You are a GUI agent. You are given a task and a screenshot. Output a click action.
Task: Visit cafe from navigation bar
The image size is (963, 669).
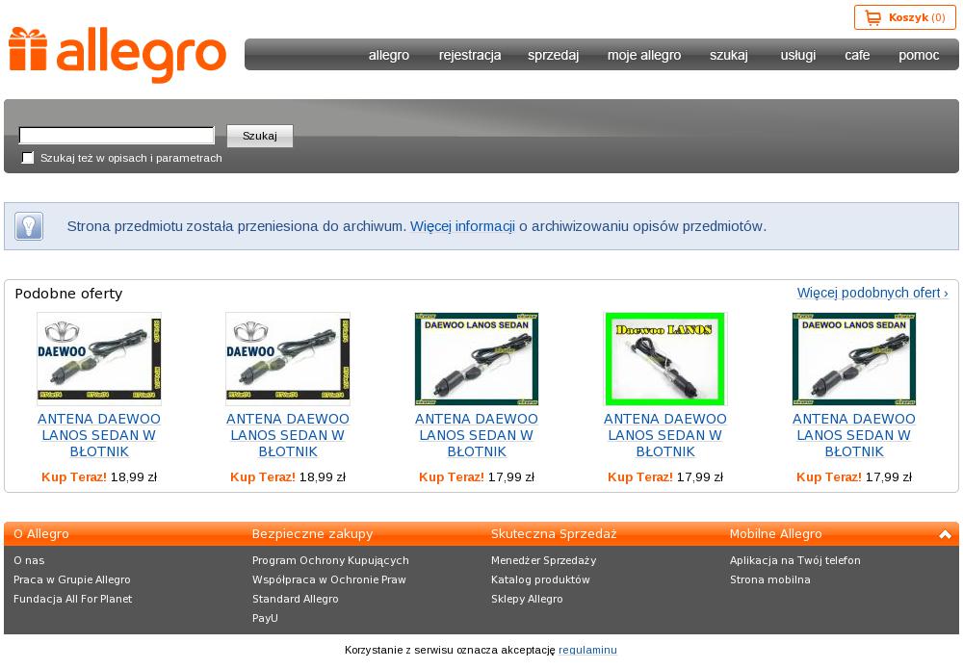[857, 55]
